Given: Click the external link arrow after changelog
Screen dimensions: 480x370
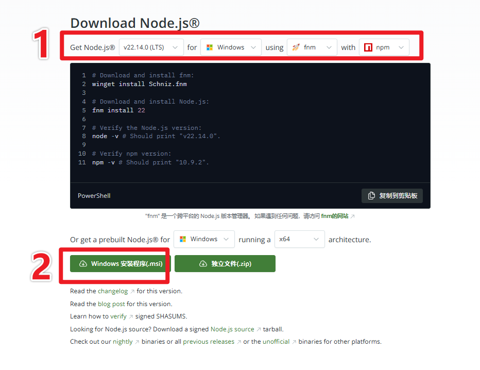Looking at the screenshot, I should [132, 292].
